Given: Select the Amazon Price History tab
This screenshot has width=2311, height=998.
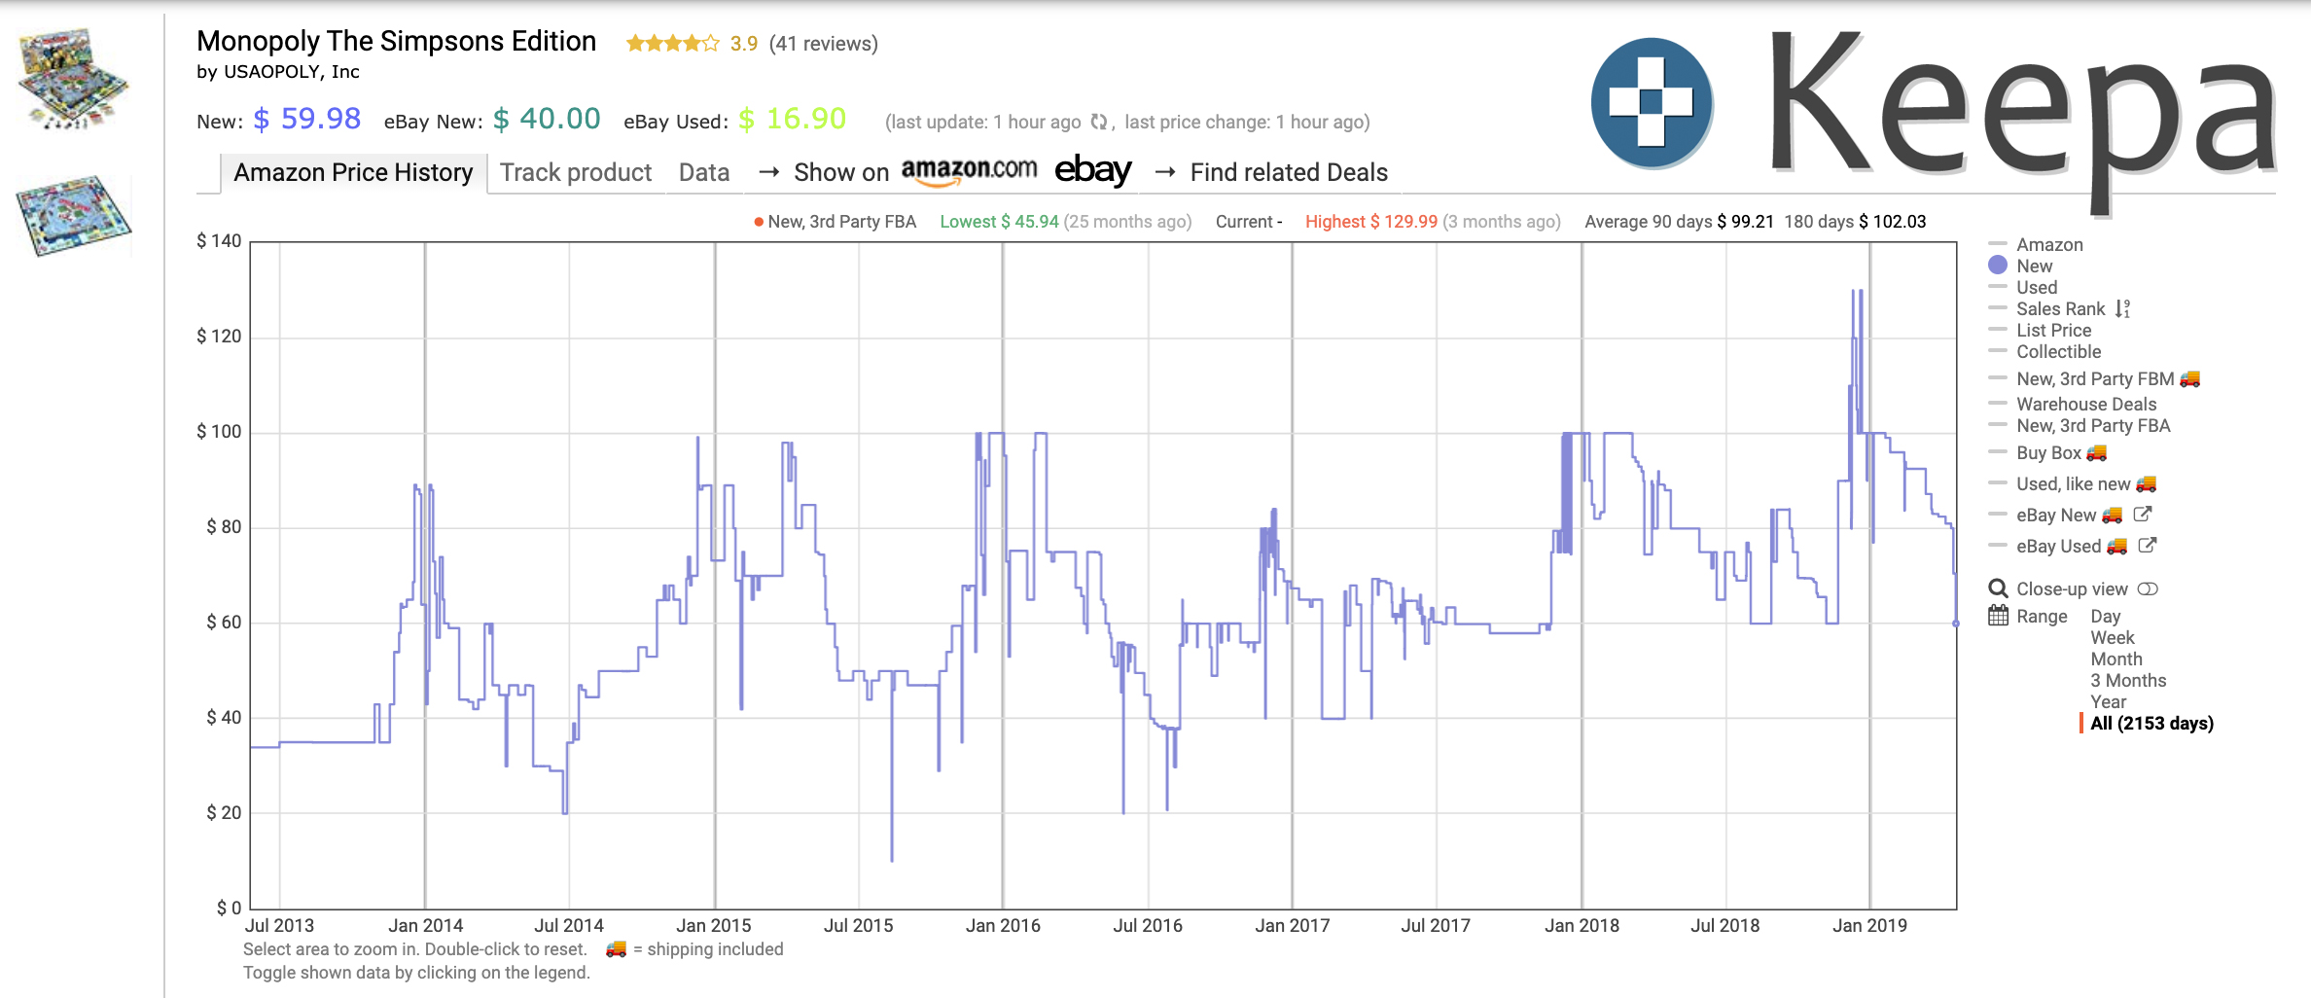Looking at the screenshot, I should 353,172.
